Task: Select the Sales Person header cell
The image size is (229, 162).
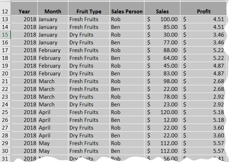Action: click(x=127, y=8)
